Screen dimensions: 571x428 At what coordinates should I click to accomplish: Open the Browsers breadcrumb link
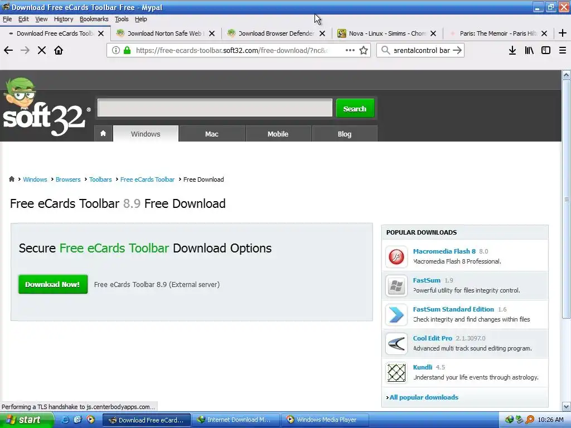pyautogui.click(x=68, y=179)
